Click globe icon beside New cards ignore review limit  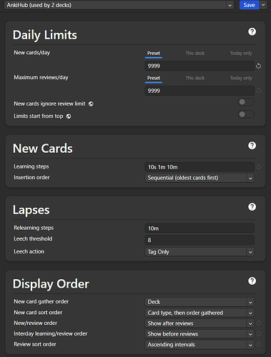tap(91, 104)
